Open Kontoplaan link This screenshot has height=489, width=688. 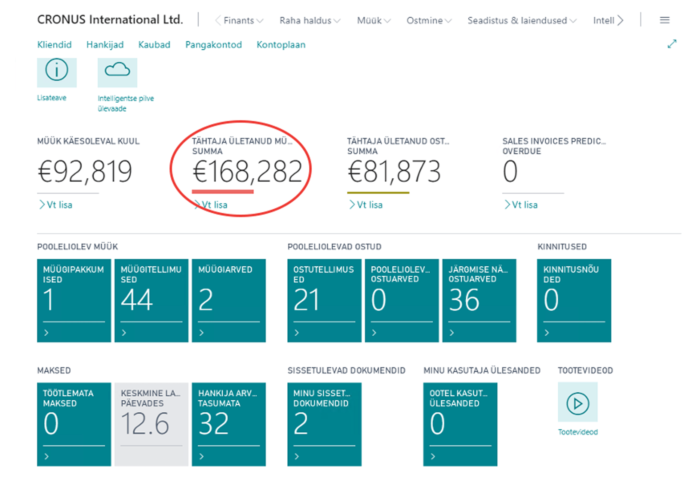coord(281,45)
